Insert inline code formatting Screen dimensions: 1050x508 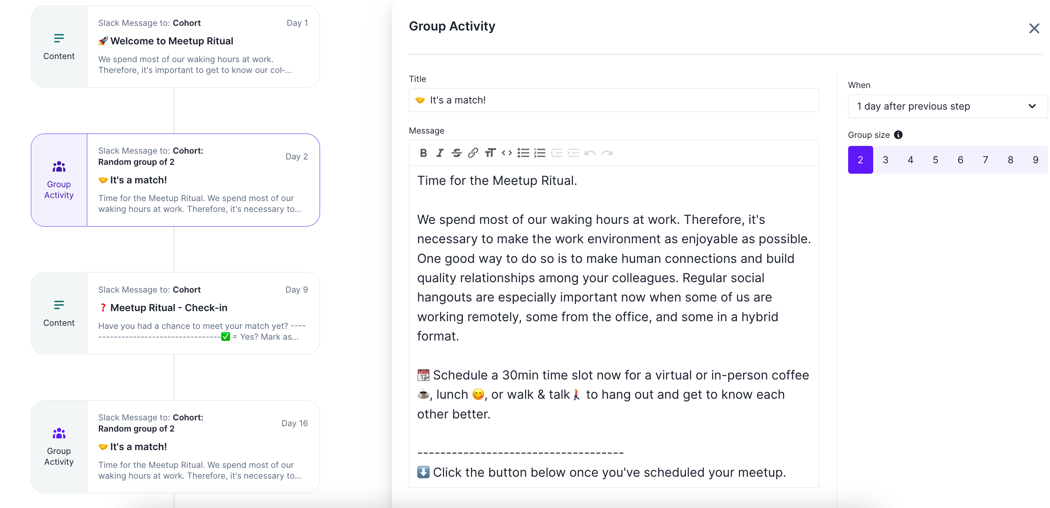[506, 153]
